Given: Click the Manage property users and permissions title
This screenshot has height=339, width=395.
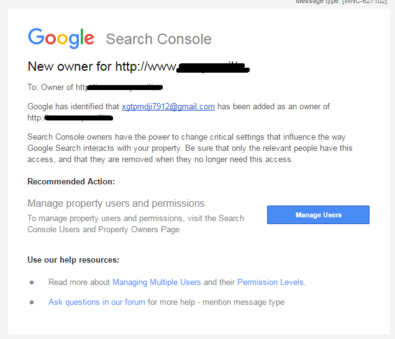Looking at the screenshot, I should [116, 203].
